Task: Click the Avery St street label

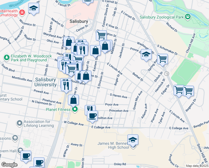Action: click(x=77, y=145)
